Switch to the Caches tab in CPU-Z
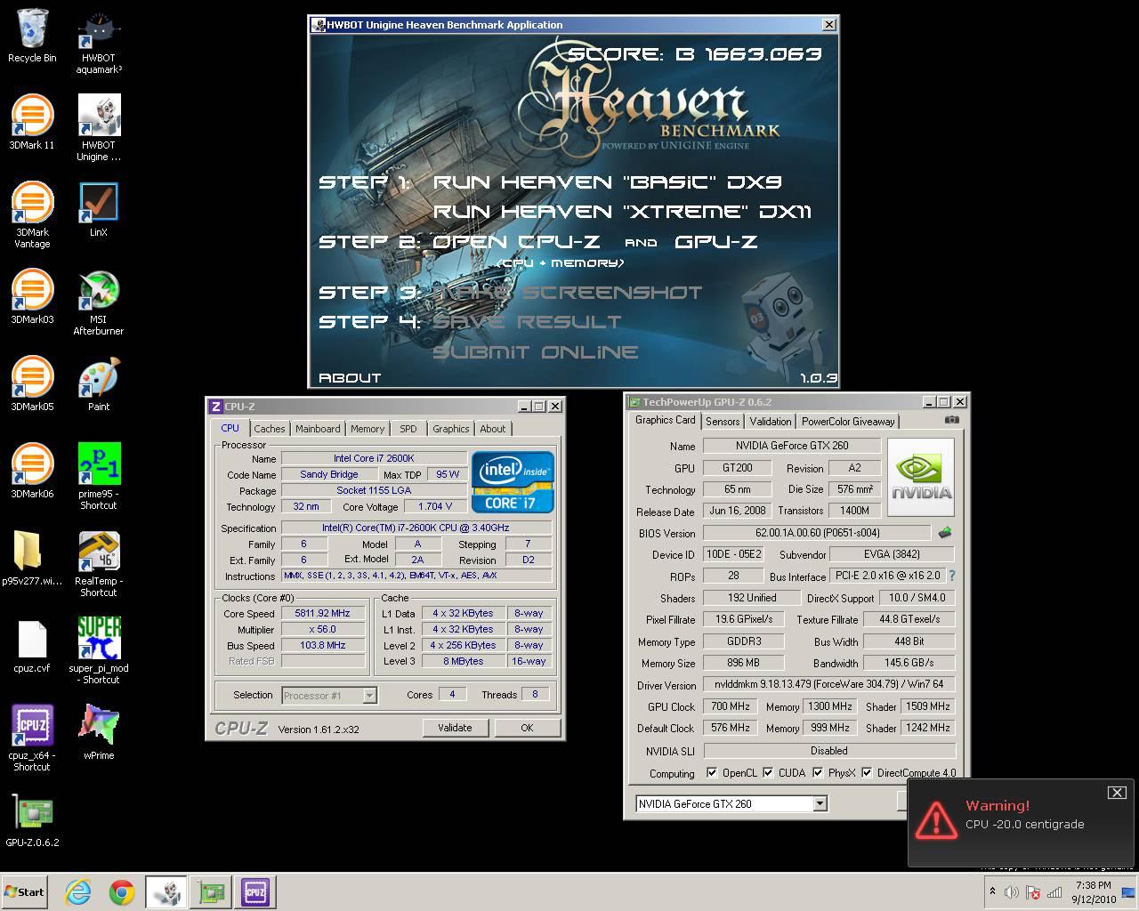This screenshot has height=911, width=1139. coord(270,429)
